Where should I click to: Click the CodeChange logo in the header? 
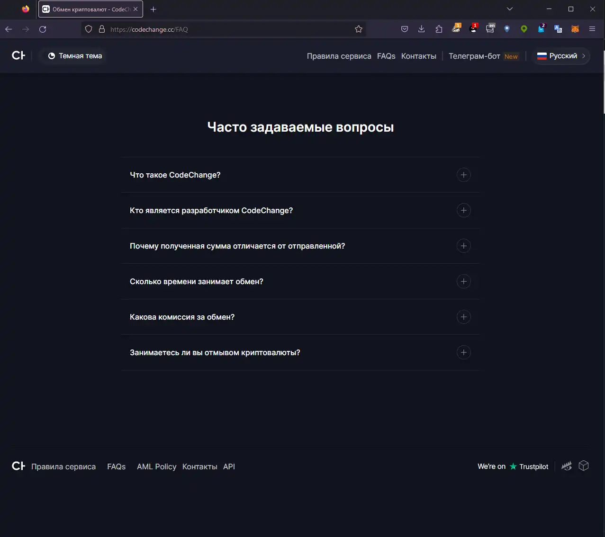[x=18, y=56]
